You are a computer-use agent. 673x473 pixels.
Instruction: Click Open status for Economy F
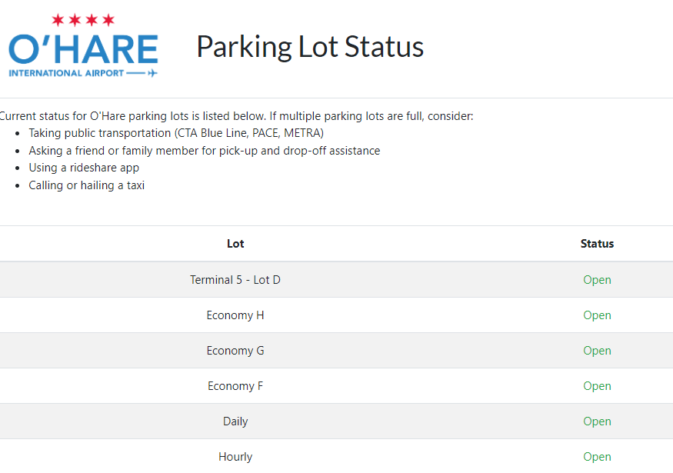click(x=597, y=386)
